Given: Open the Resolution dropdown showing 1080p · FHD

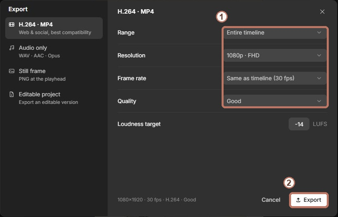Looking at the screenshot, I should point(275,55).
